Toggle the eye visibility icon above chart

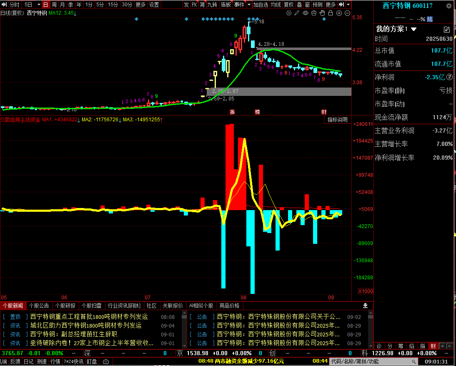click(x=306, y=13)
